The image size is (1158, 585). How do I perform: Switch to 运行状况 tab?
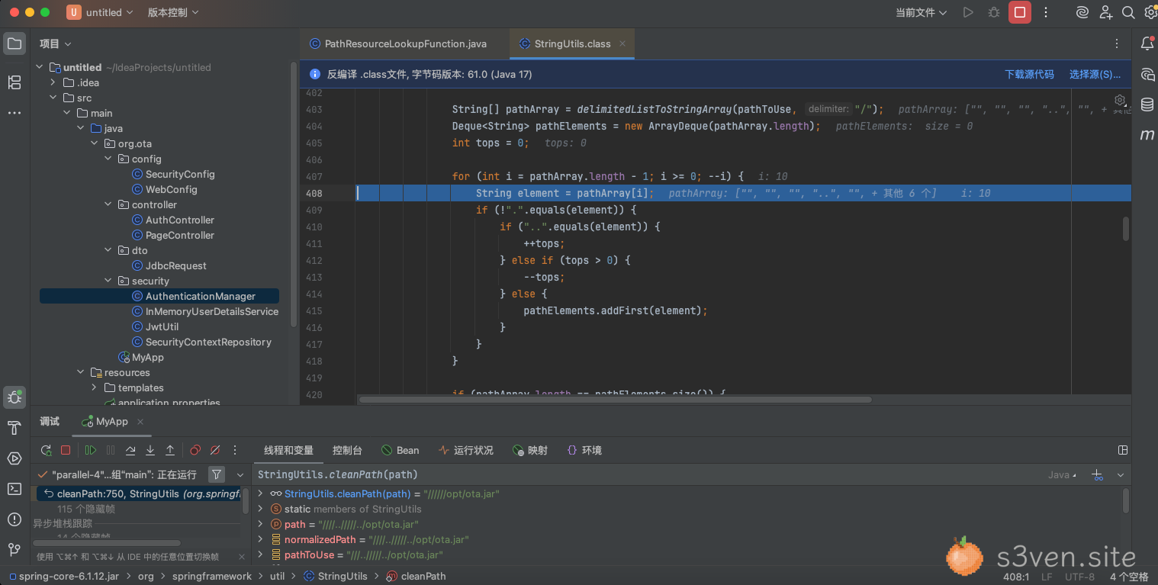(466, 450)
